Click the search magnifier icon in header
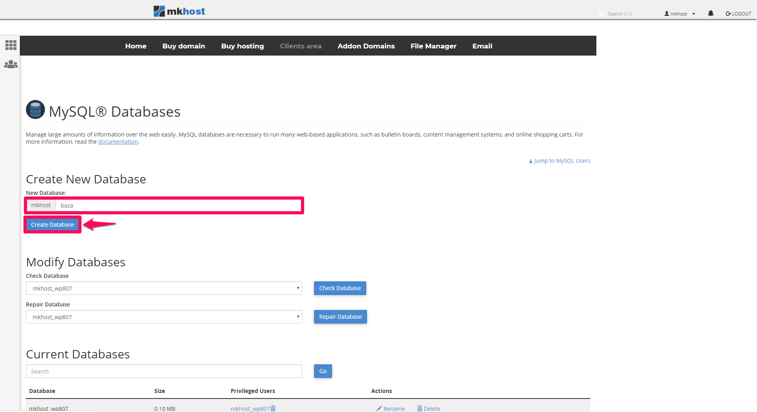The height and width of the screenshot is (412, 757). (x=600, y=13)
